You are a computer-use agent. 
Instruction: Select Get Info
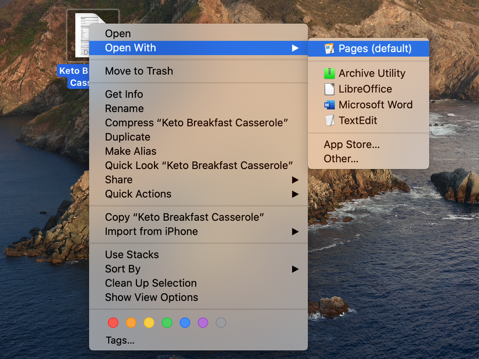pos(124,94)
